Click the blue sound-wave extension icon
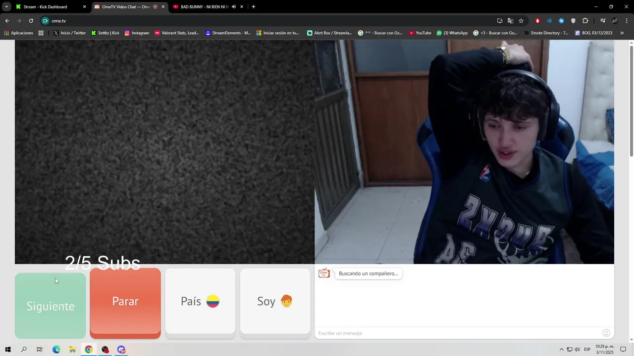This screenshot has height=356, width=634. pyautogui.click(x=549, y=21)
